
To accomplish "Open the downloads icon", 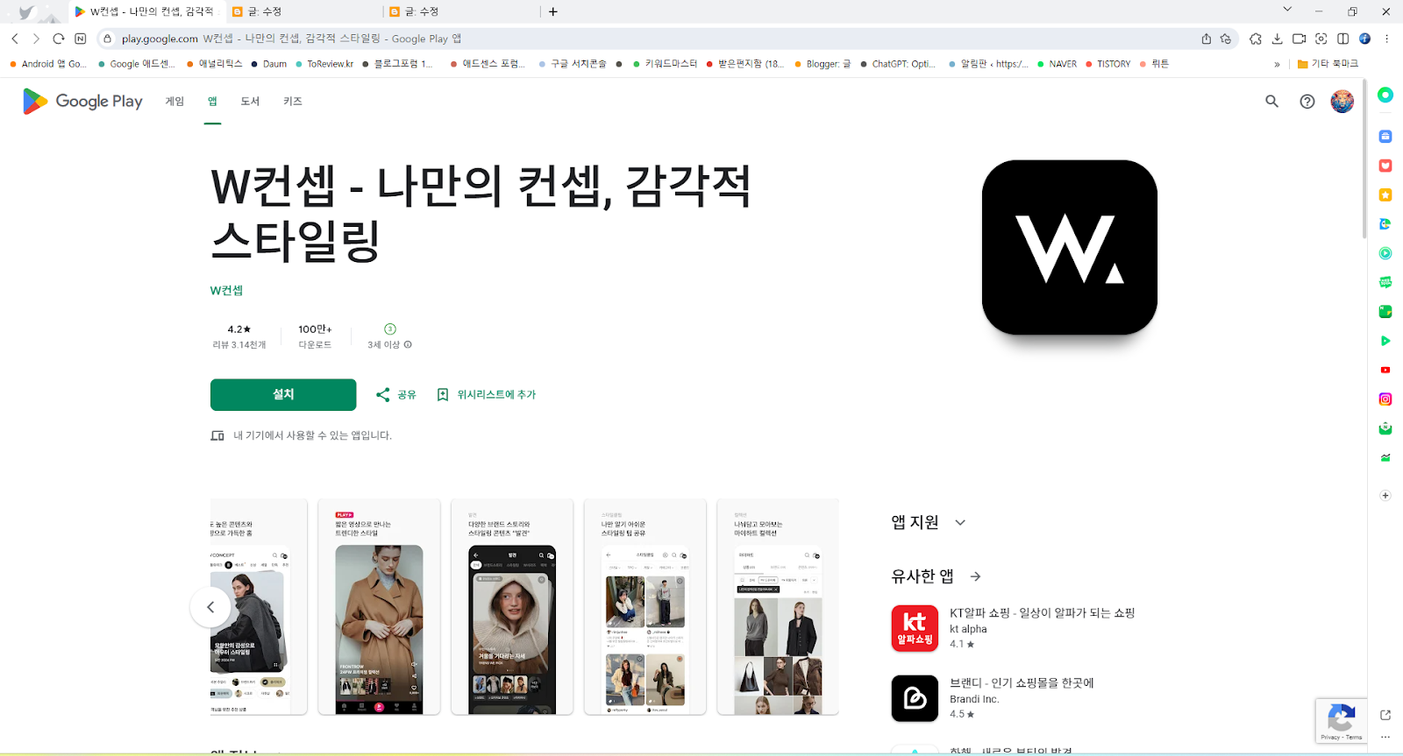I will [1277, 39].
